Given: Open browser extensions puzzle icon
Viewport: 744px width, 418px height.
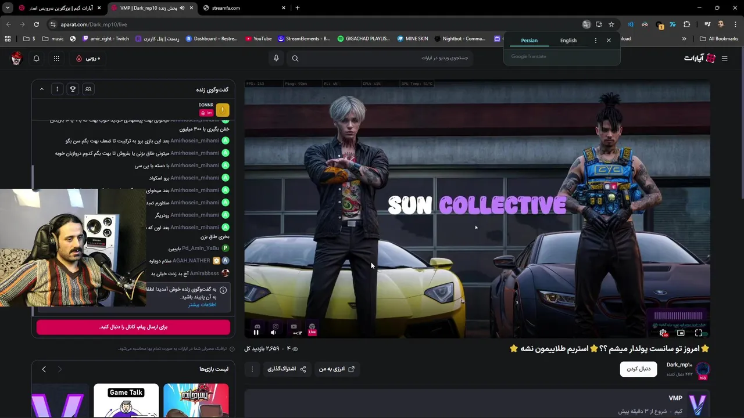Looking at the screenshot, I should click(x=686, y=24).
